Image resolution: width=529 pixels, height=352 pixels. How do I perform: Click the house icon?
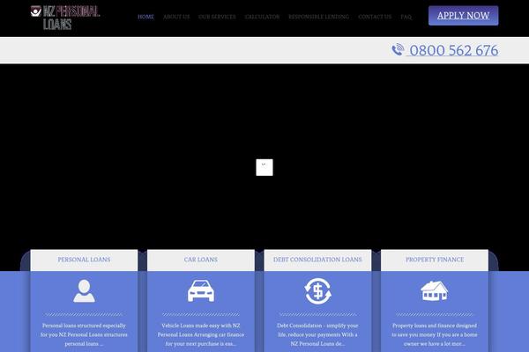point(434,291)
